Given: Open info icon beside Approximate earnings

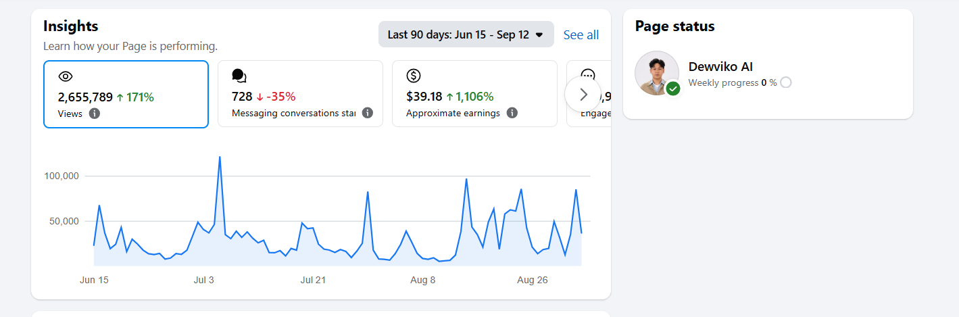Looking at the screenshot, I should tap(512, 113).
